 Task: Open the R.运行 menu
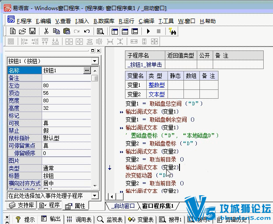pos(127,21)
